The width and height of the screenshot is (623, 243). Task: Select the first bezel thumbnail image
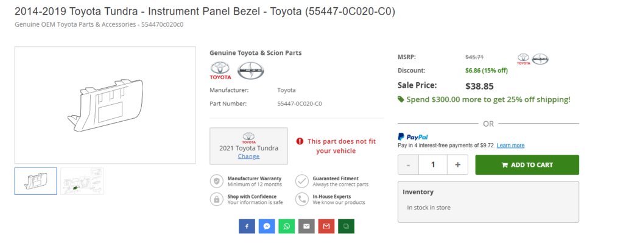pyautogui.click(x=36, y=181)
